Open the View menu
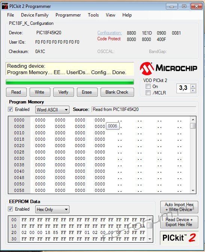The image size is (205, 252). (x=110, y=15)
